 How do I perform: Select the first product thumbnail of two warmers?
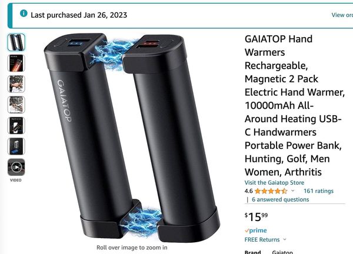[x=16, y=42]
